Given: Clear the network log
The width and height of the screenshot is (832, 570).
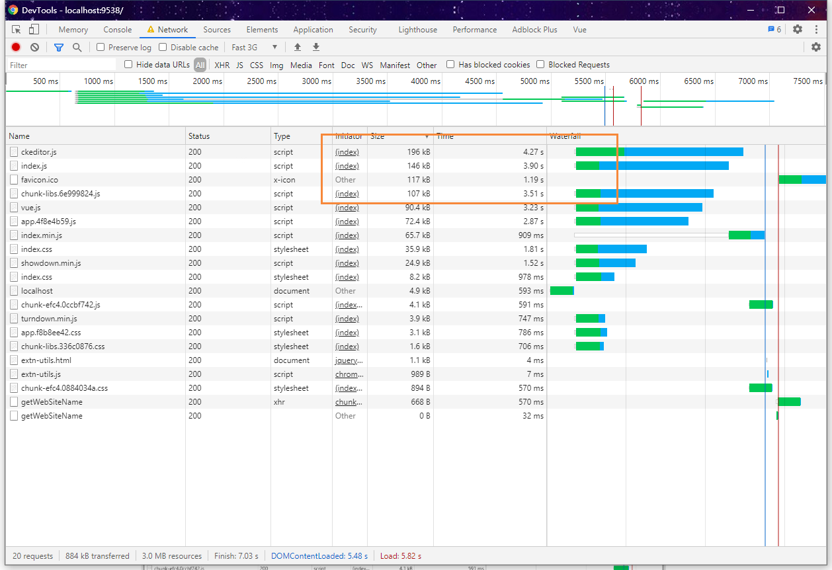Looking at the screenshot, I should point(34,47).
